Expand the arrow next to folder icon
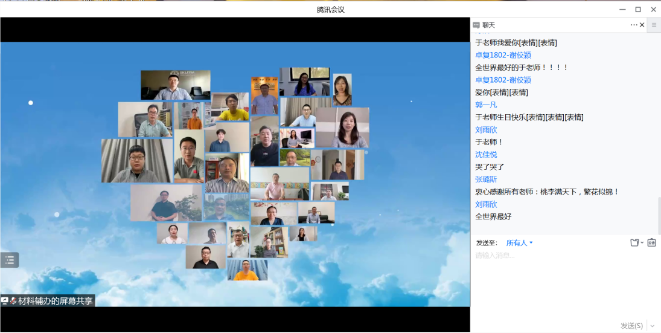Screen dimensions: 661x333 [642, 243]
